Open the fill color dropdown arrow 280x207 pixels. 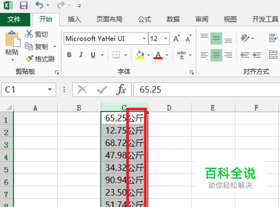pyautogui.click(x=148, y=55)
